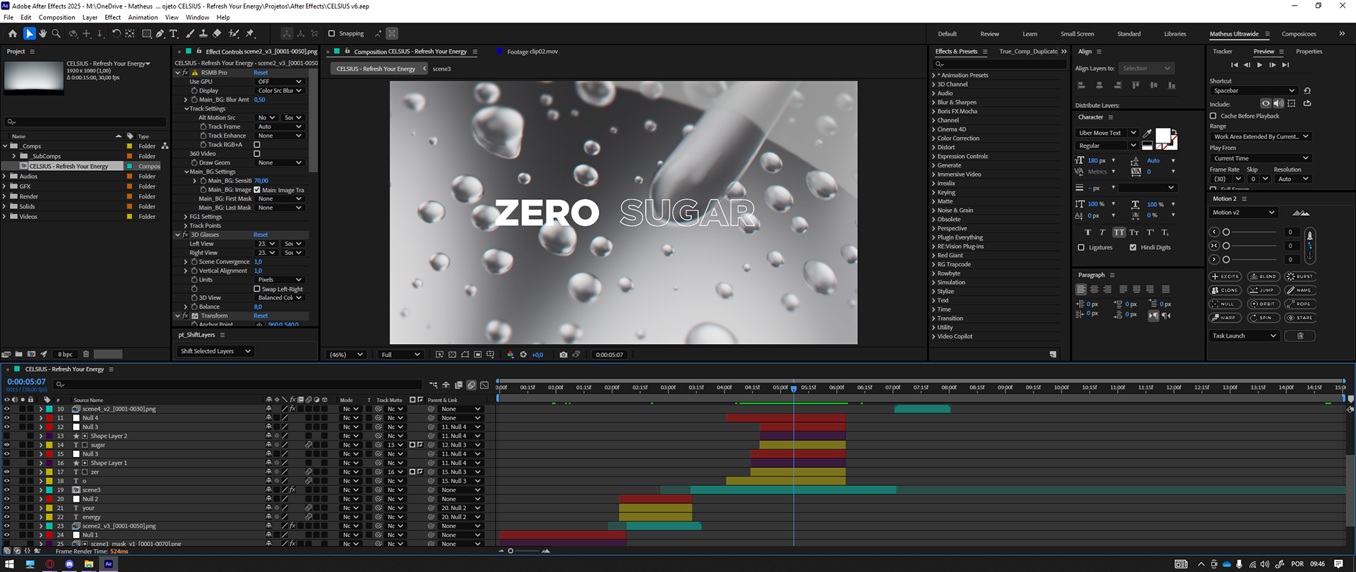
Task: Toggle the 360 Video checkbox
Action: click(257, 153)
